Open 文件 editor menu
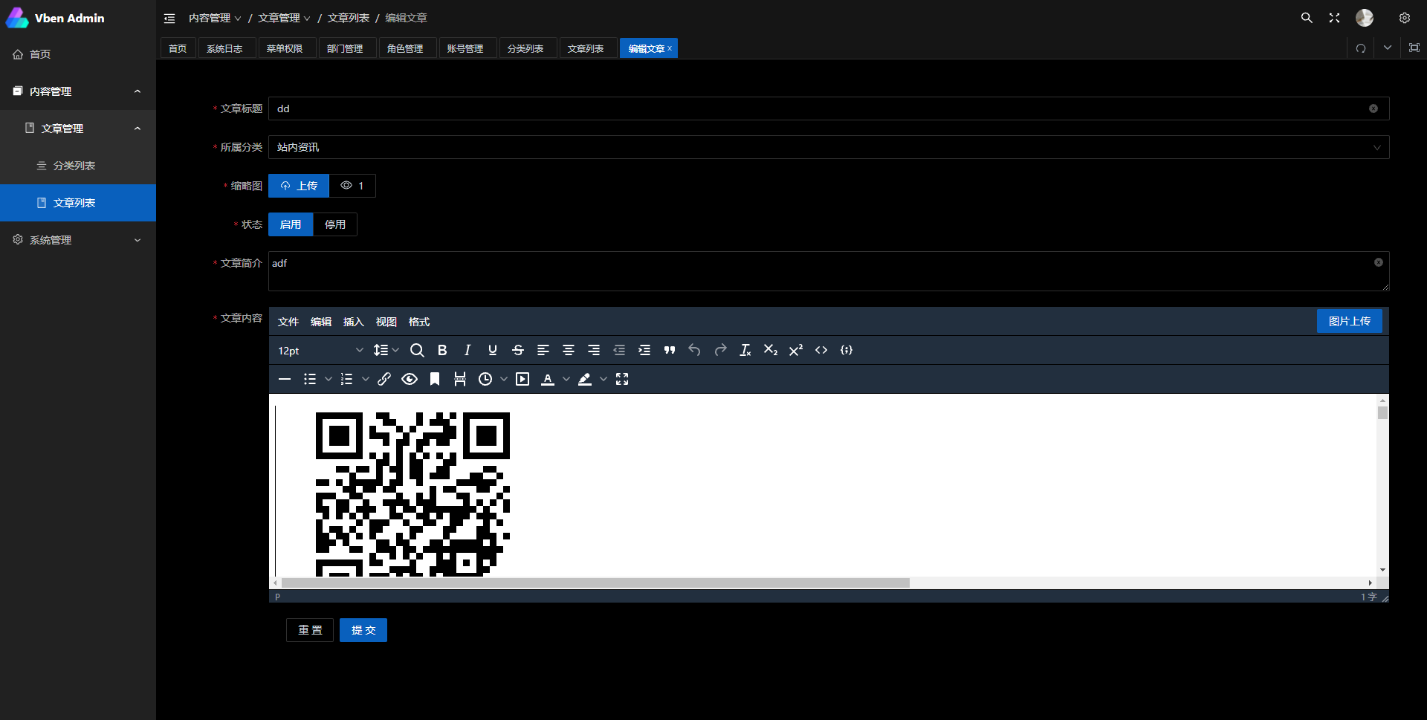The image size is (1427, 720). point(288,322)
